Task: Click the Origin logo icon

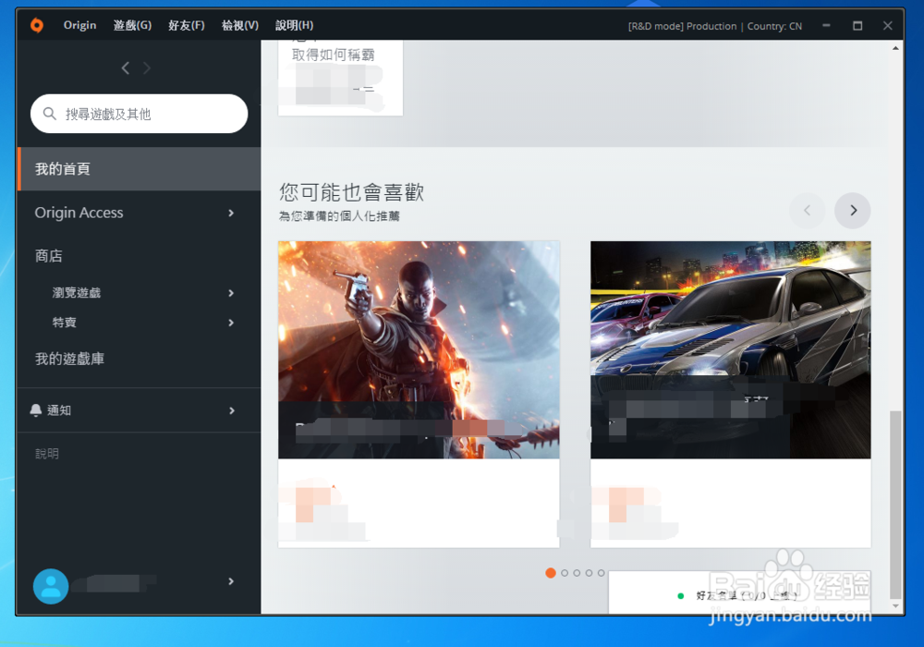Action: click(x=37, y=25)
